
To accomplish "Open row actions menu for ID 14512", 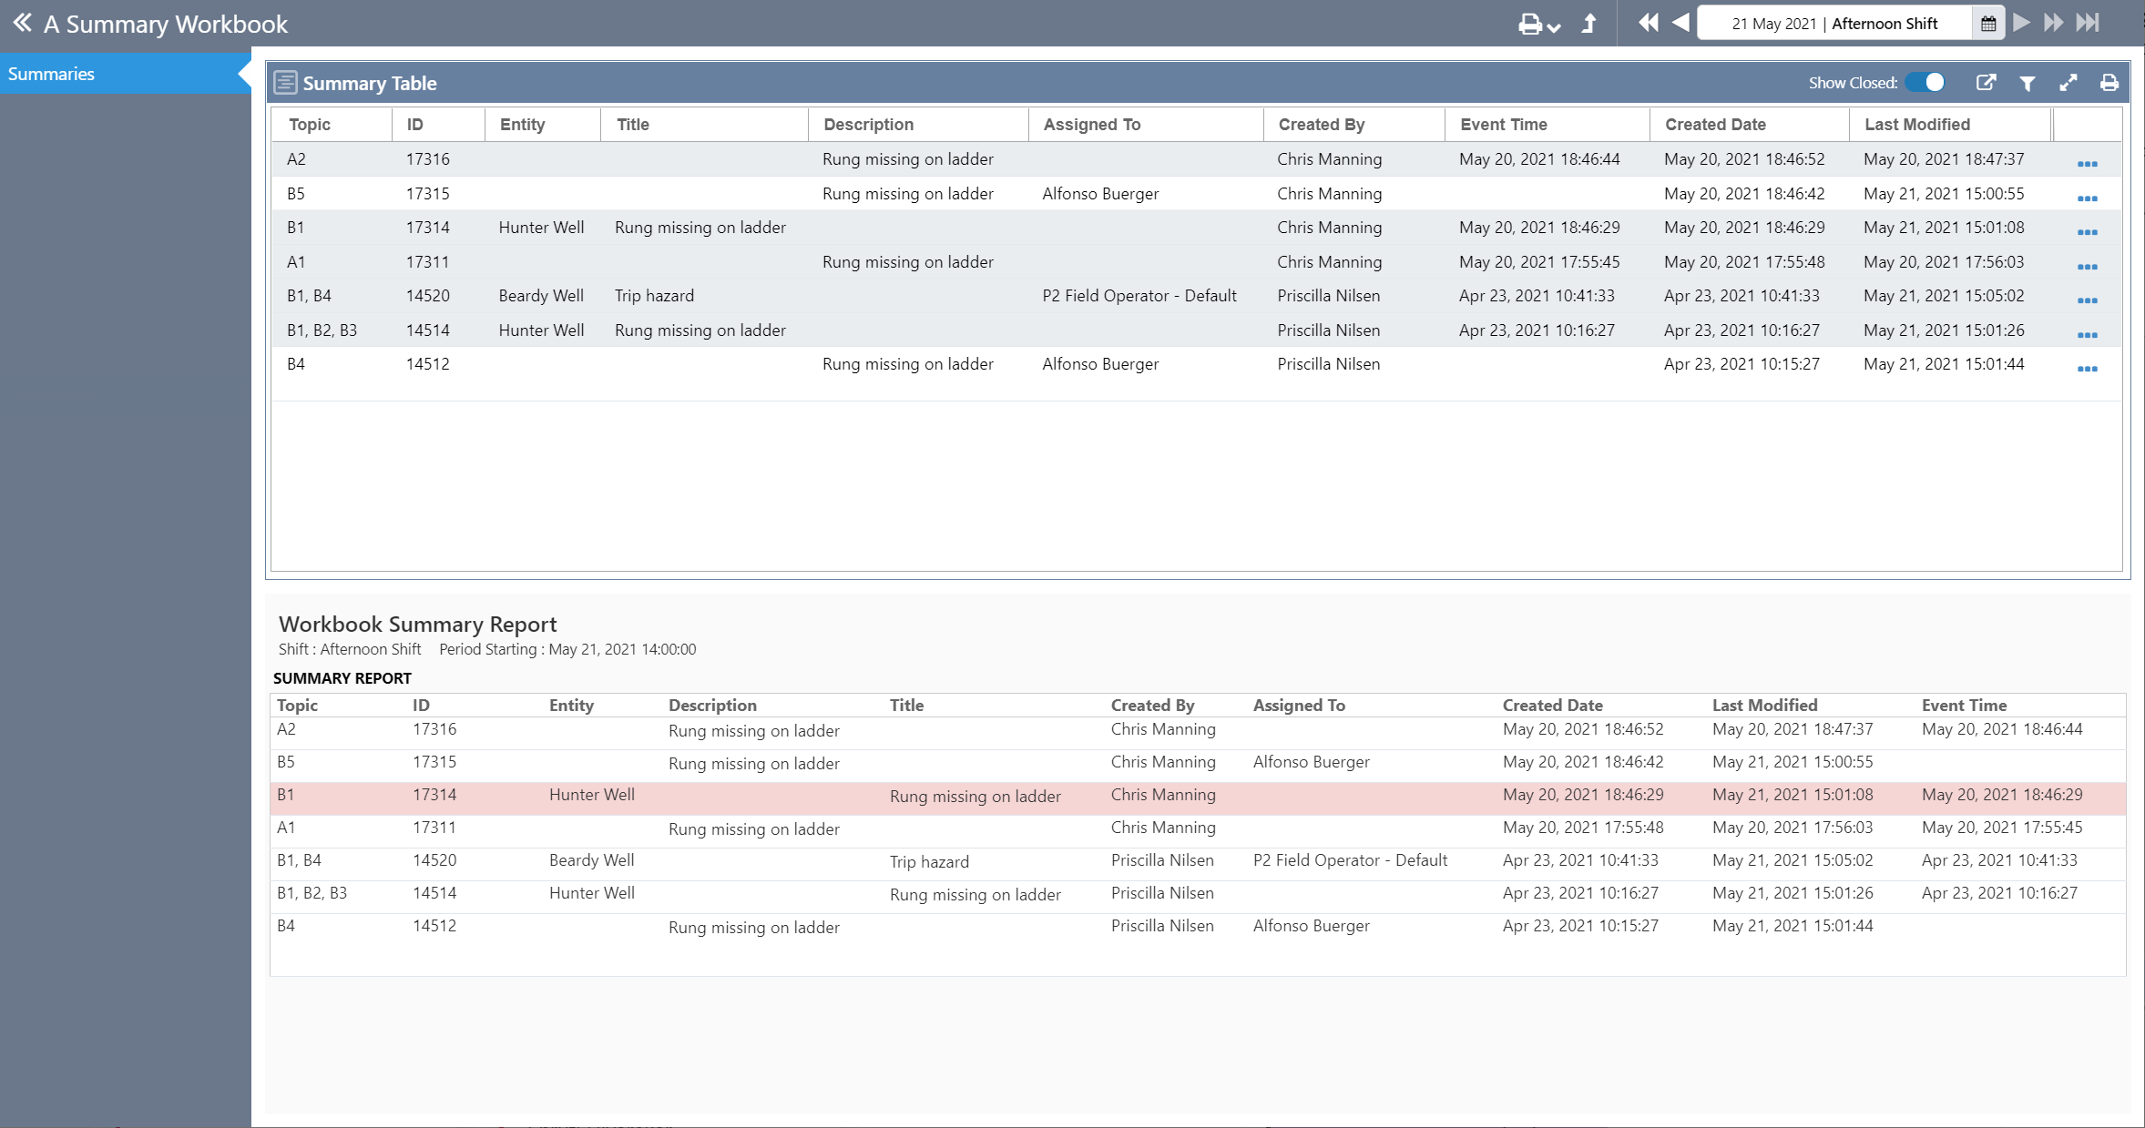I will pos(2087,369).
